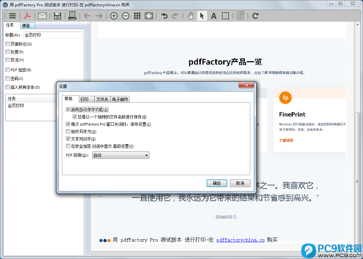Image resolution: width=363 pixels, height=259 pixels.
Task: Close the 设置 dialog
Action: point(247,85)
